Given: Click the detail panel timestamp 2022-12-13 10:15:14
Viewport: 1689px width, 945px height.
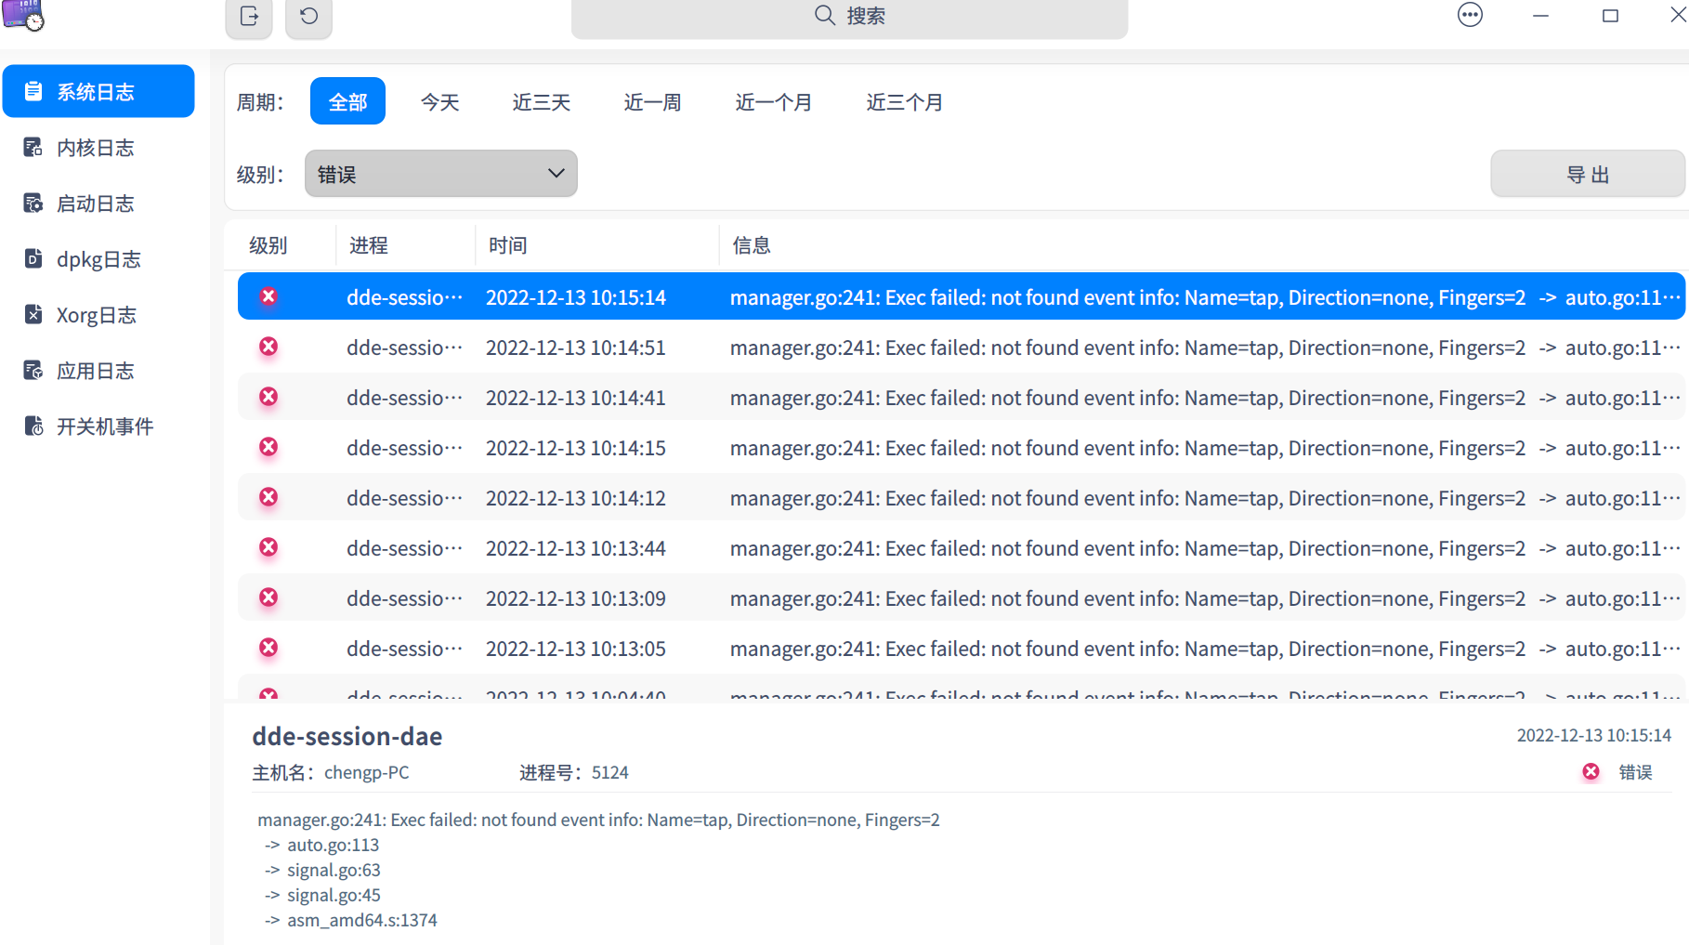Looking at the screenshot, I should pyautogui.click(x=1594, y=735).
